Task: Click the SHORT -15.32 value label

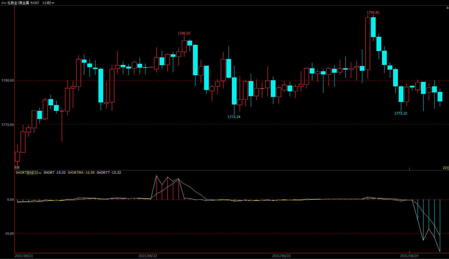Action: 54,173
